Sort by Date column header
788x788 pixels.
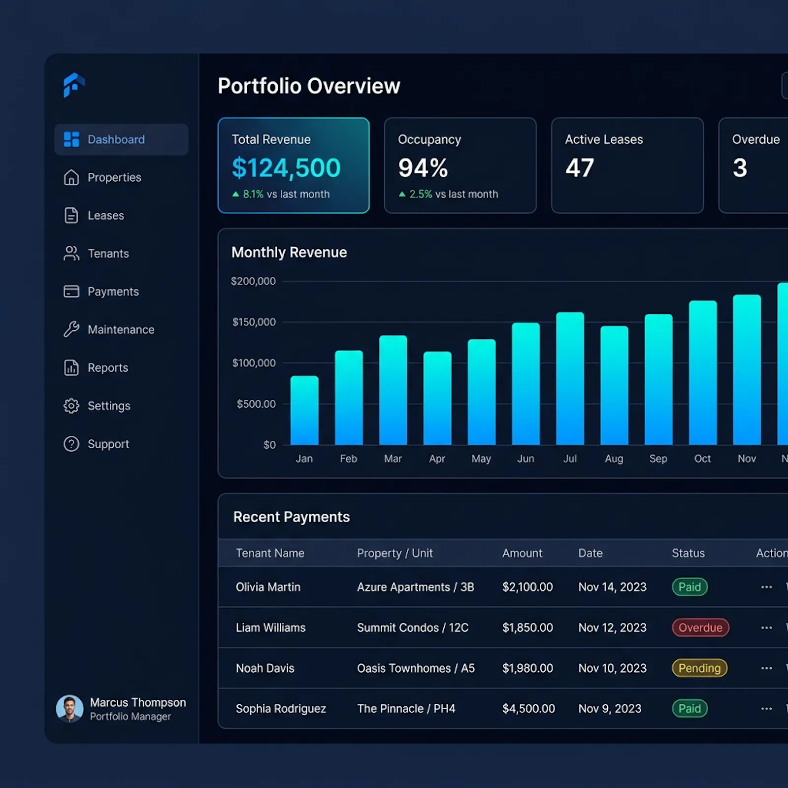pos(591,553)
